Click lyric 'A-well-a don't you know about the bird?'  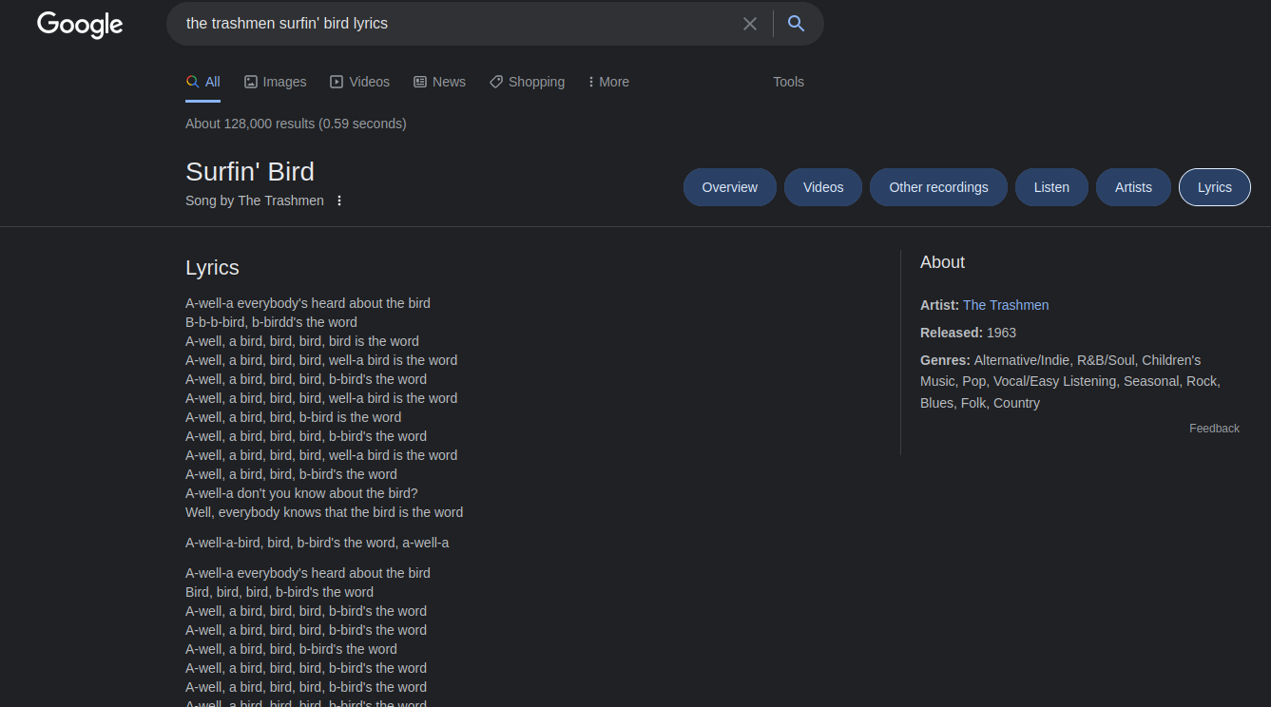tap(301, 493)
